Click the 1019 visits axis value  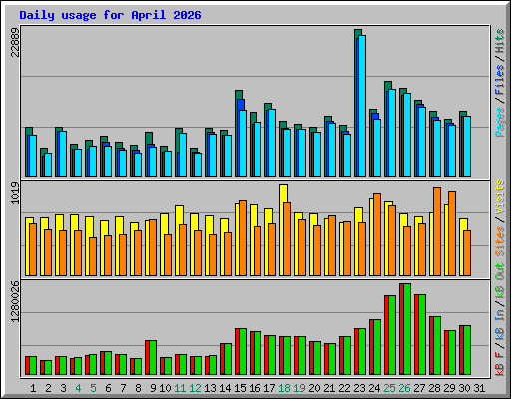click(15, 193)
